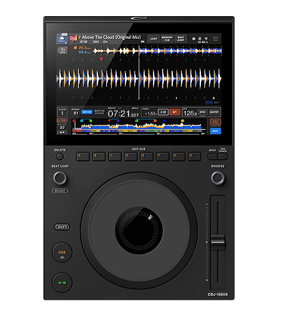
Task: Open the hamburger menu on the screen
Action: coord(216,39)
